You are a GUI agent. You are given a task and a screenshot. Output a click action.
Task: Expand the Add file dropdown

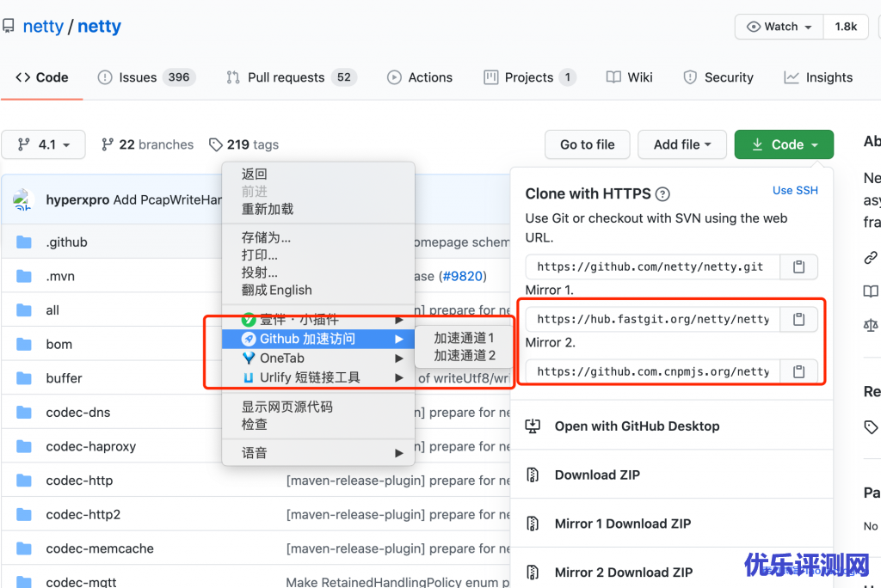682,144
